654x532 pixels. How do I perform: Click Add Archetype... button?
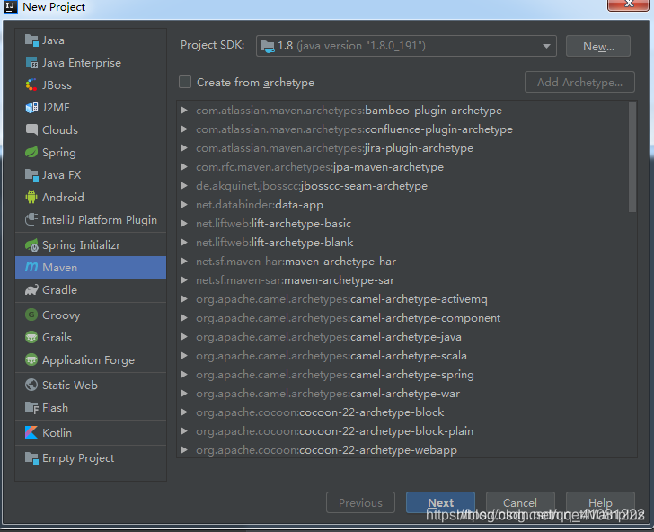click(x=579, y=82)
